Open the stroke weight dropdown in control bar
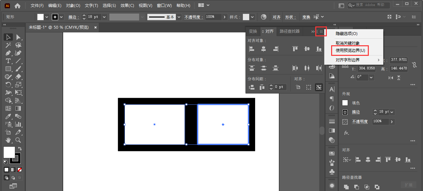 coord(104,17)
